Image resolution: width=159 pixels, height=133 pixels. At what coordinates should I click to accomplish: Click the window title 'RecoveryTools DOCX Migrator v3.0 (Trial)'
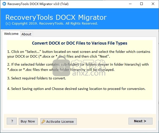click(38, 4)
